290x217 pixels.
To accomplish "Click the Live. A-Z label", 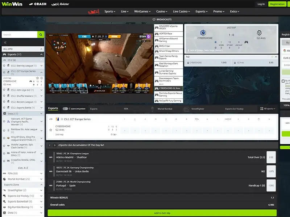I will pyautogui.click(x=23, y=168).
